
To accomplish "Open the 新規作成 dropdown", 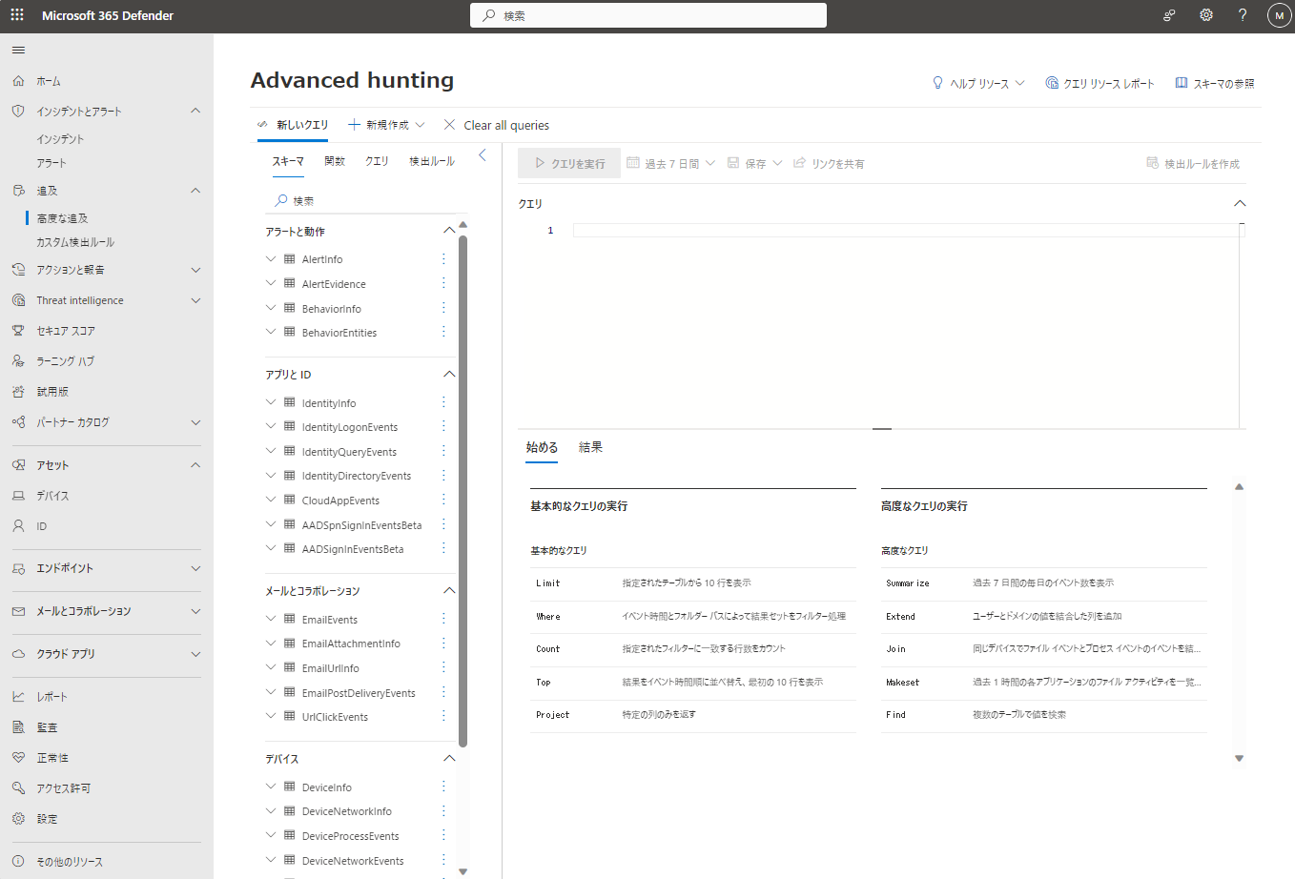I will click(386, 125).
